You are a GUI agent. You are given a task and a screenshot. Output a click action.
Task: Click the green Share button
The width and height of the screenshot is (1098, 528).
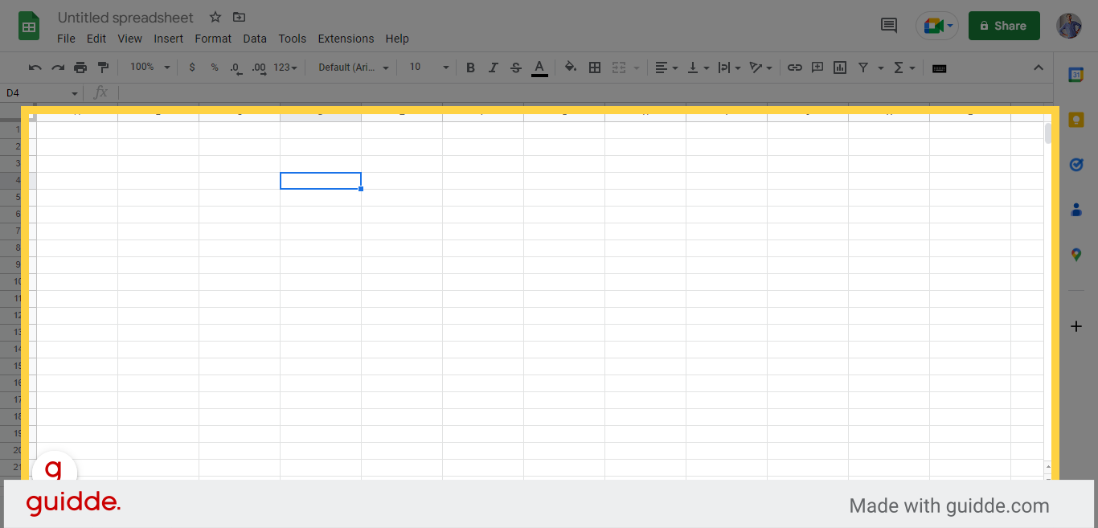[x=1004, y=26]
